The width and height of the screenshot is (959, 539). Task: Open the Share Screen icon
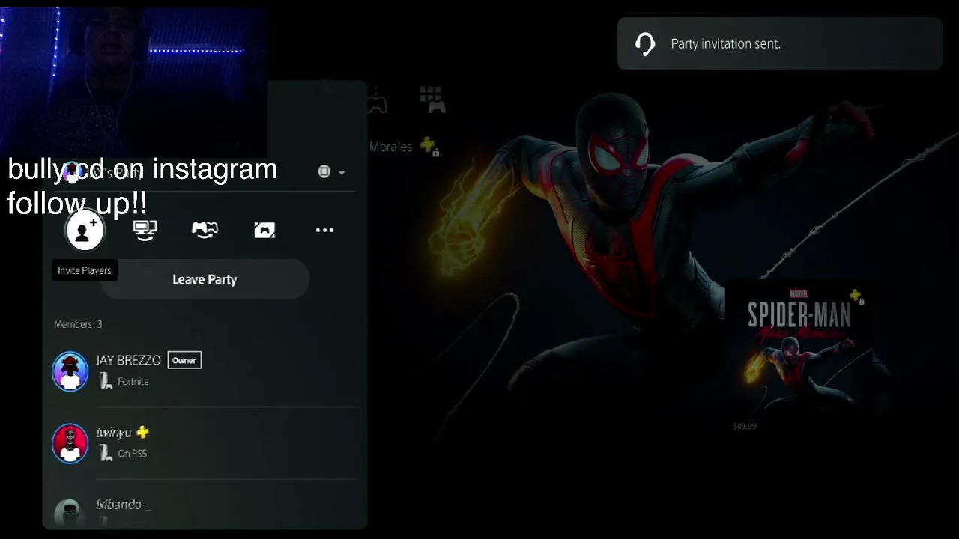(x=145, y=230)
